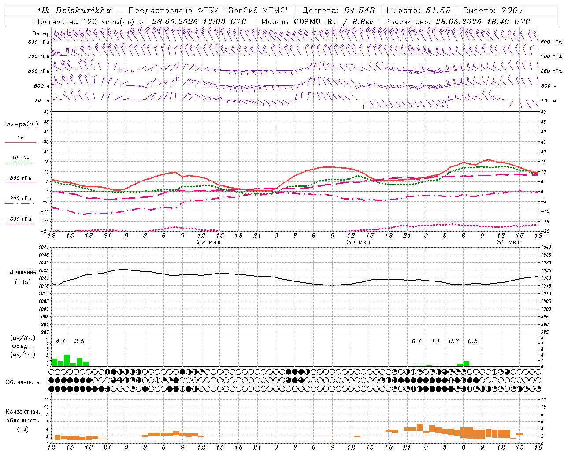The width and height of the screenshot is (564, 451).
Task: Click the Долгота: 84.543 value
Action: (338, 11)
